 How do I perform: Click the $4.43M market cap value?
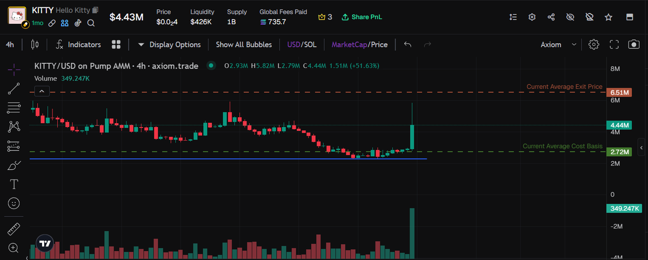click(x=126, y=17)
